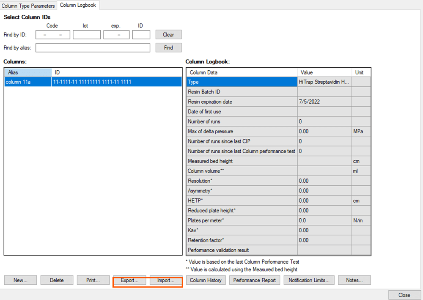Open Notification Limits settings
The width and height of the screenshot is (423, 300).
[x=309, y=280]
